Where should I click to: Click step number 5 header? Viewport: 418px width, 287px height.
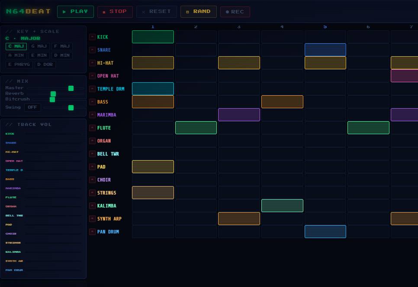325,27
